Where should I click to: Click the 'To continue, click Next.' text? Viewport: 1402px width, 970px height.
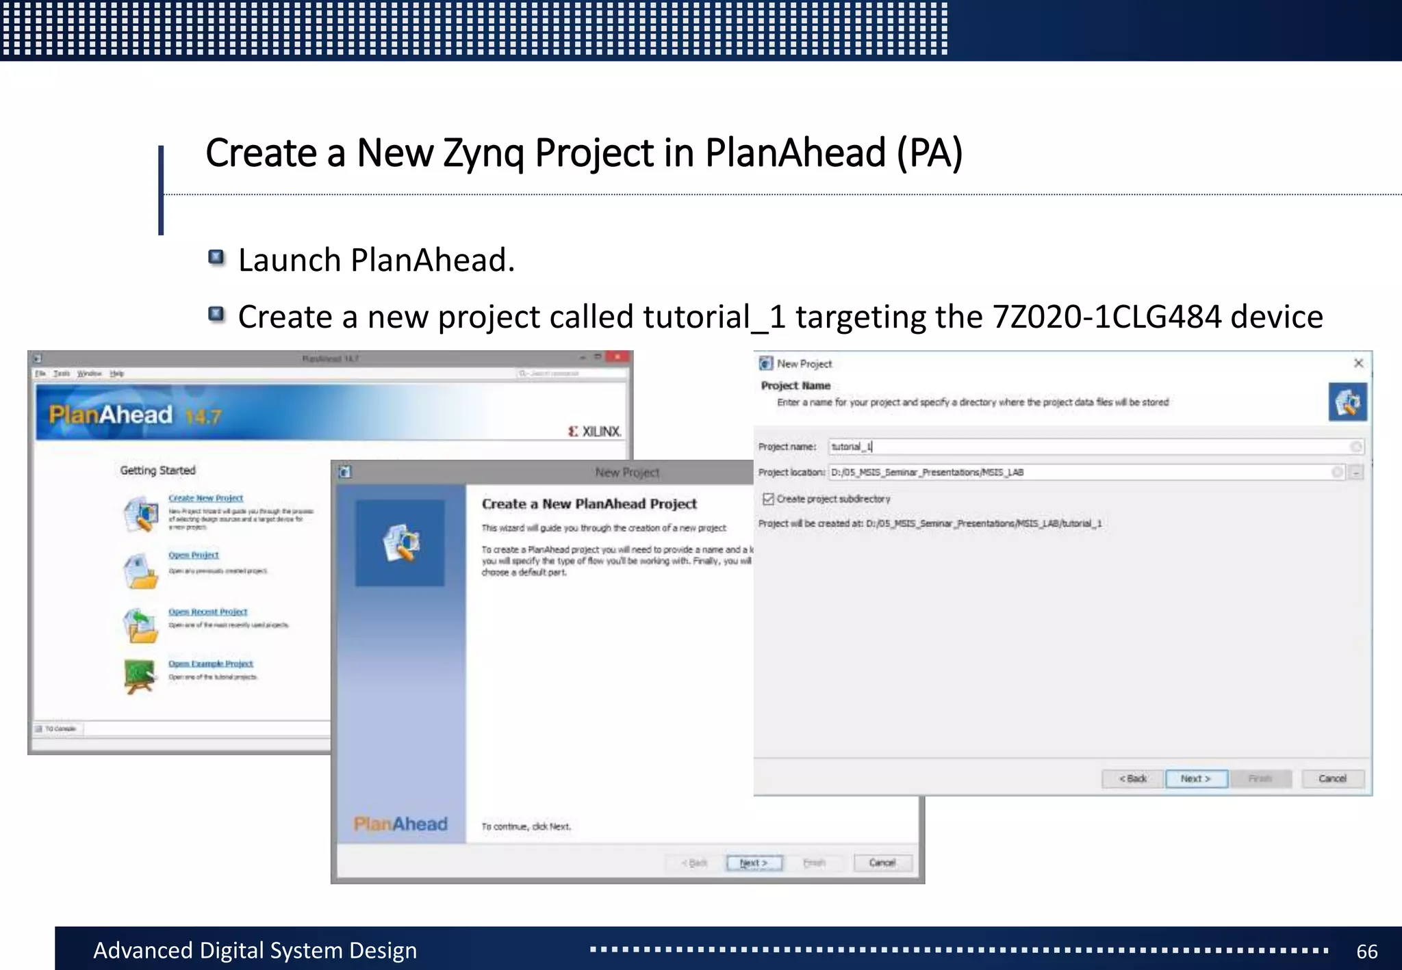point(526,826)
